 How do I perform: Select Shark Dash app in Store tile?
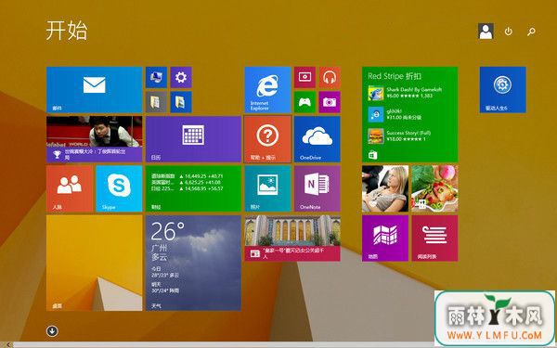tap(405, 93)
